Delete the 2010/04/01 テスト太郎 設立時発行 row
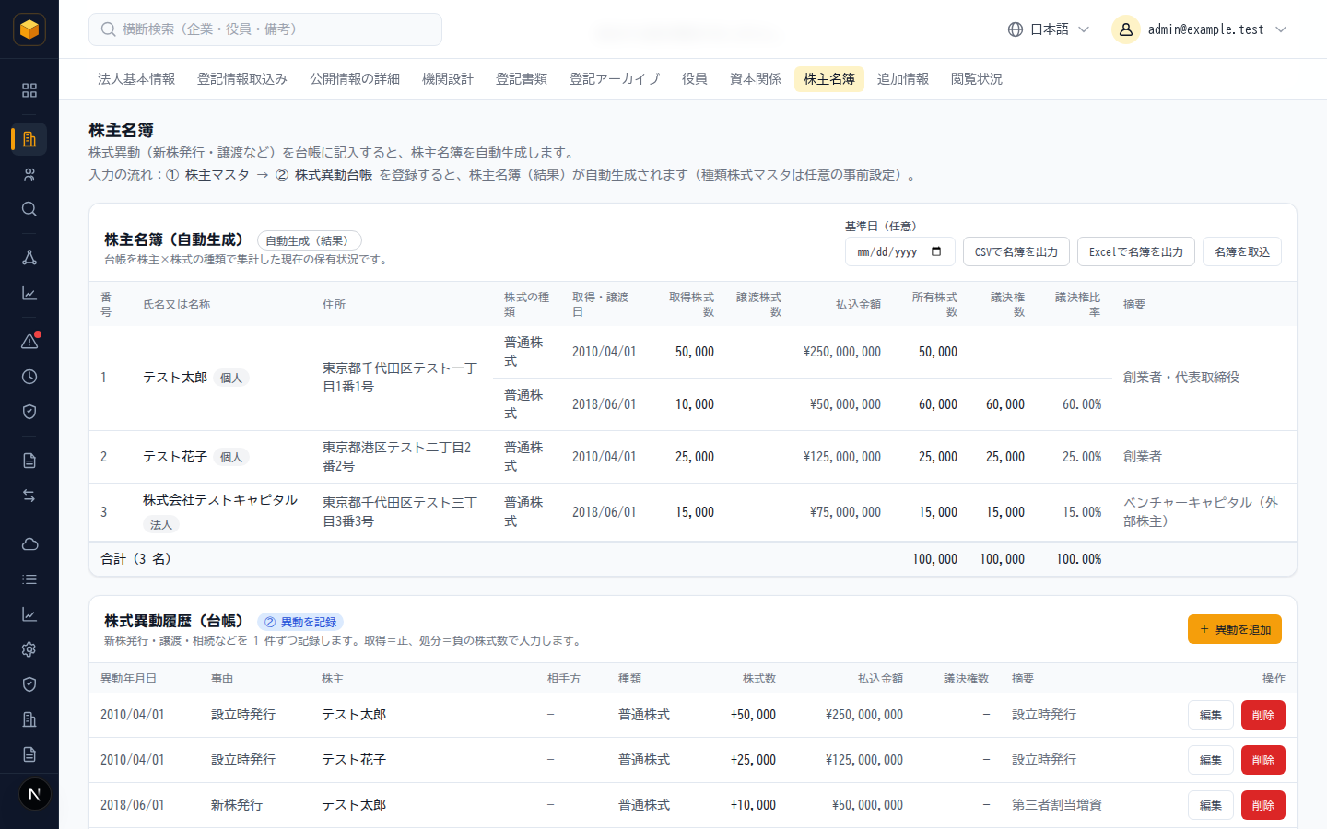Screen dimensions: 1327x829 (1263, 715)
